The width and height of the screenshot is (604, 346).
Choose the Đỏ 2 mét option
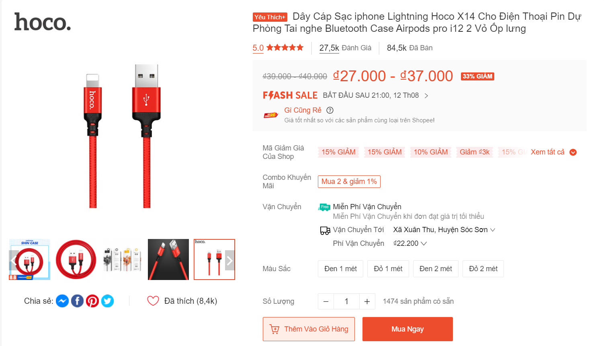[483, 269]
